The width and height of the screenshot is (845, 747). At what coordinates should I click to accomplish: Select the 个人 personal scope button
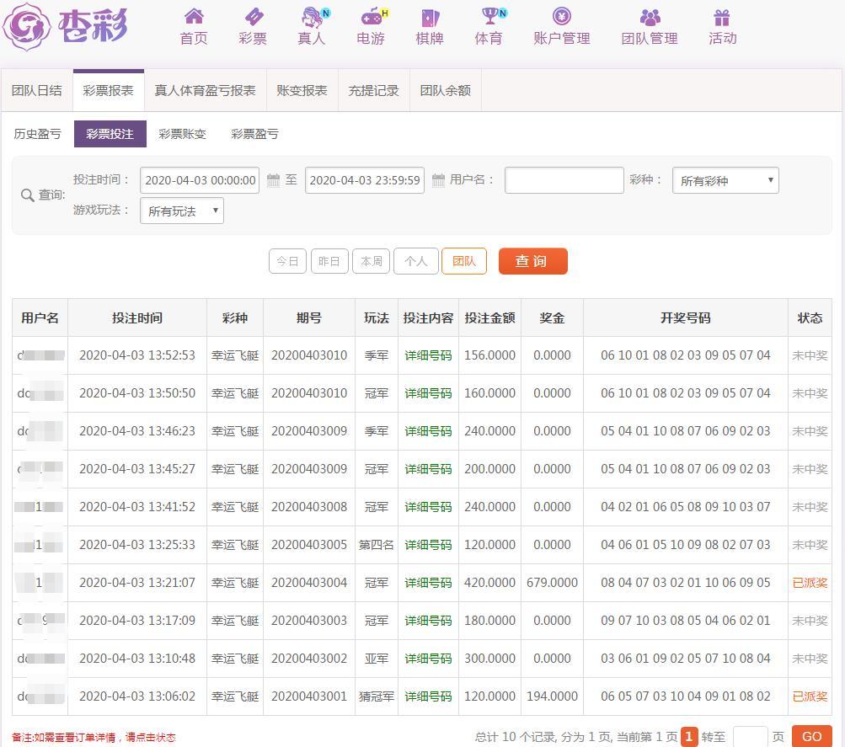[x=416, y=261]
